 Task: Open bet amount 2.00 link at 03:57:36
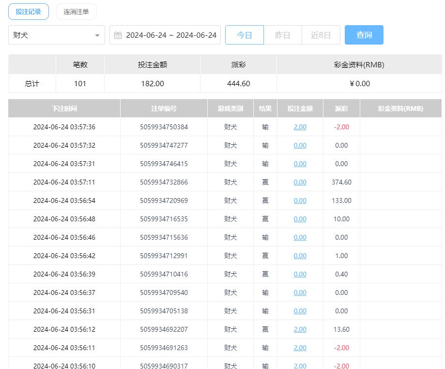(300, 127)
